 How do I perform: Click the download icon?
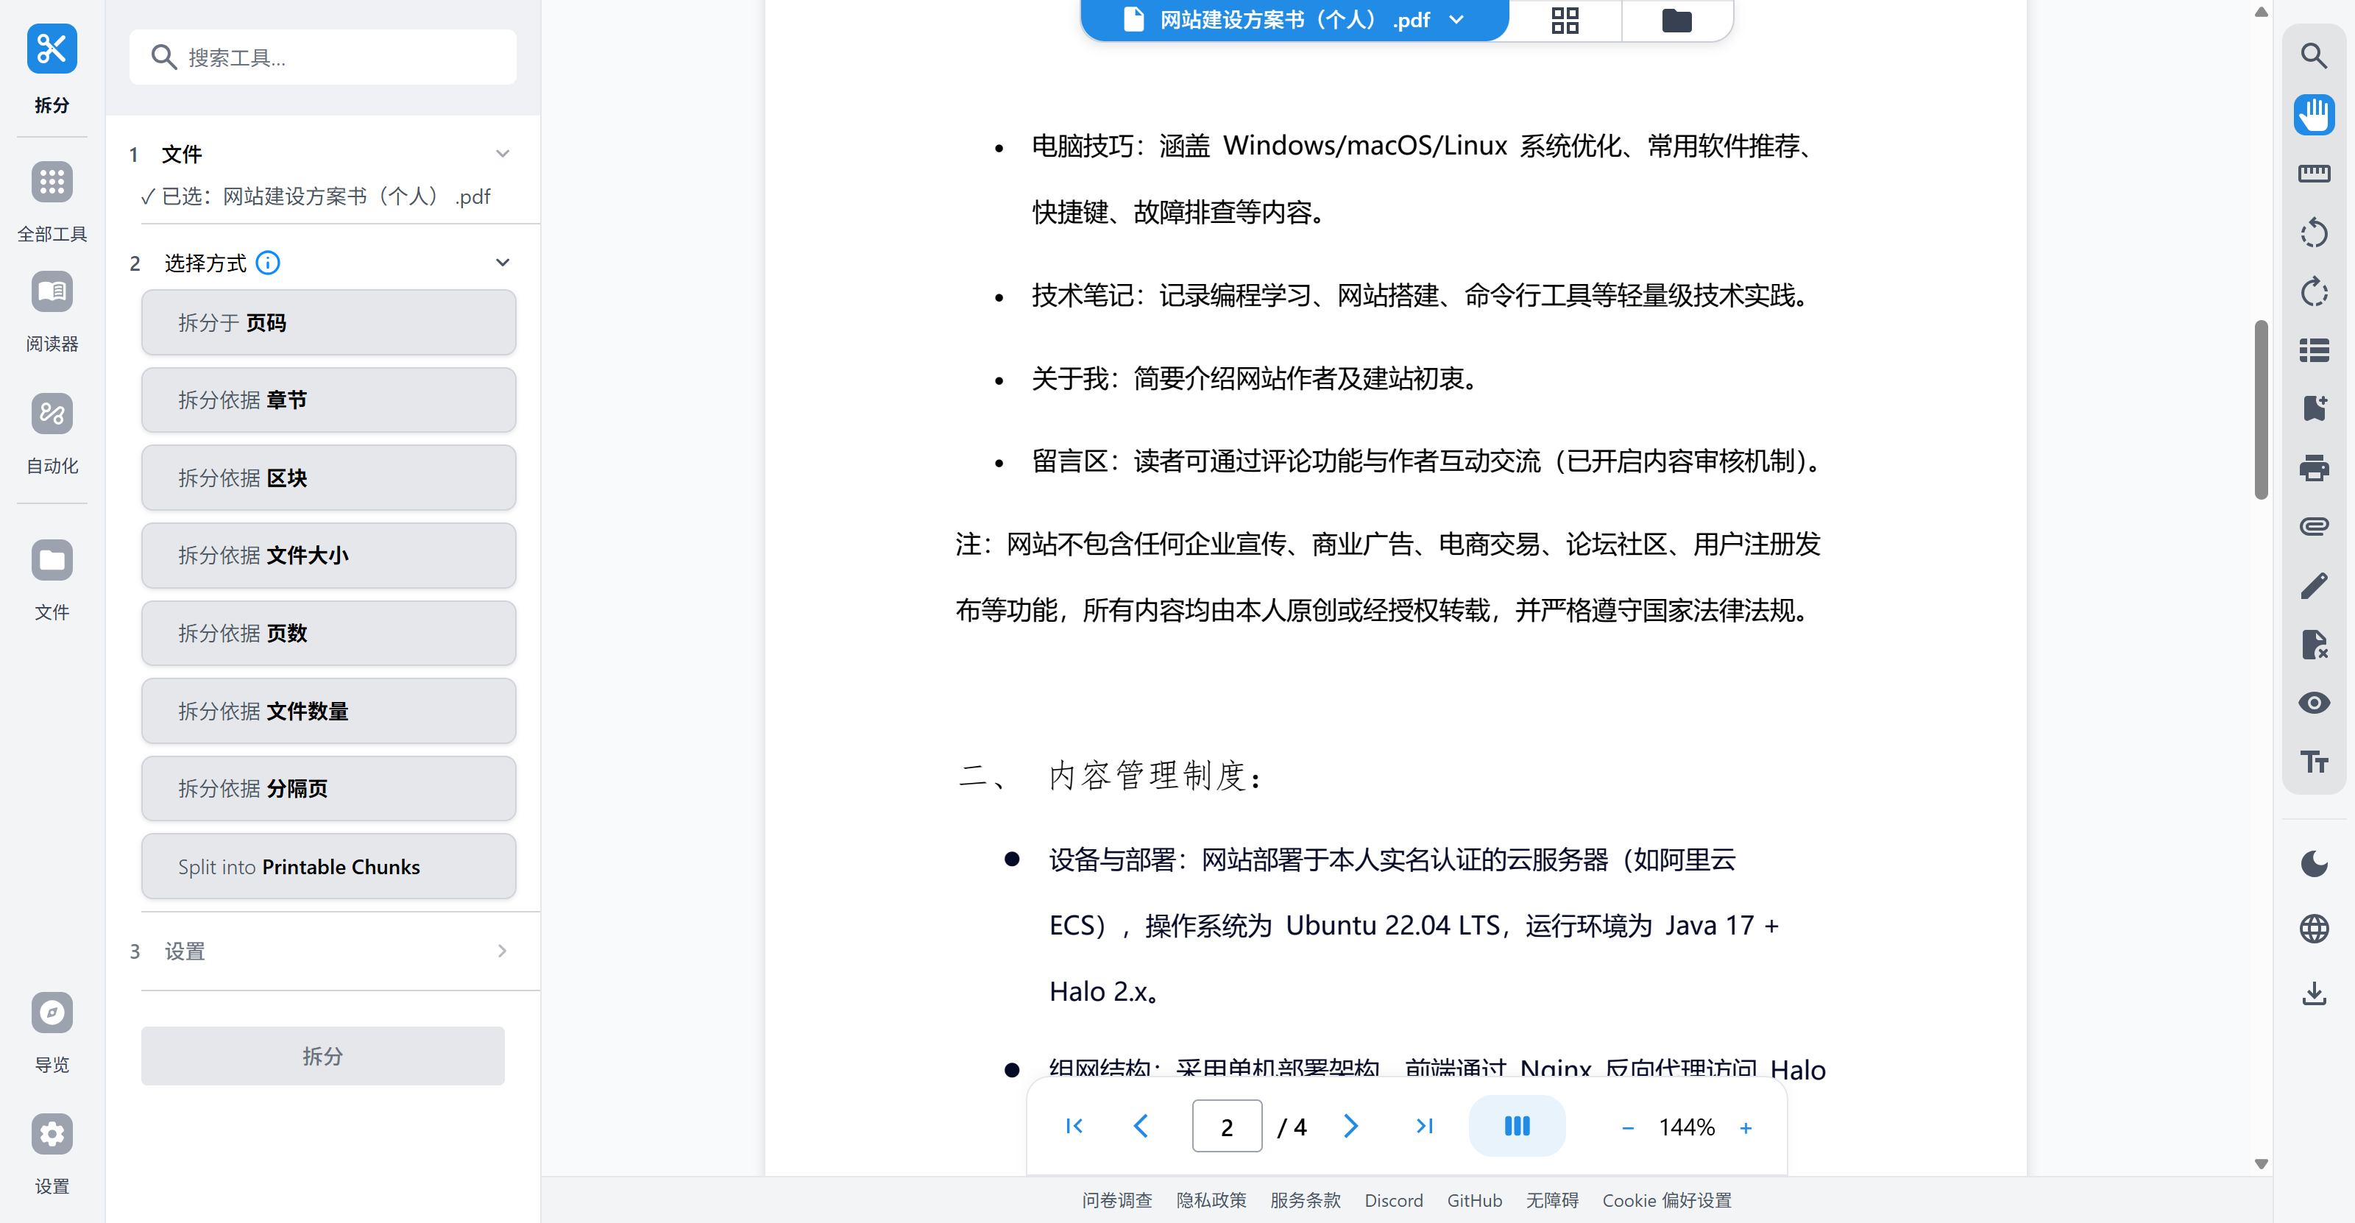tap(2313, 993)
